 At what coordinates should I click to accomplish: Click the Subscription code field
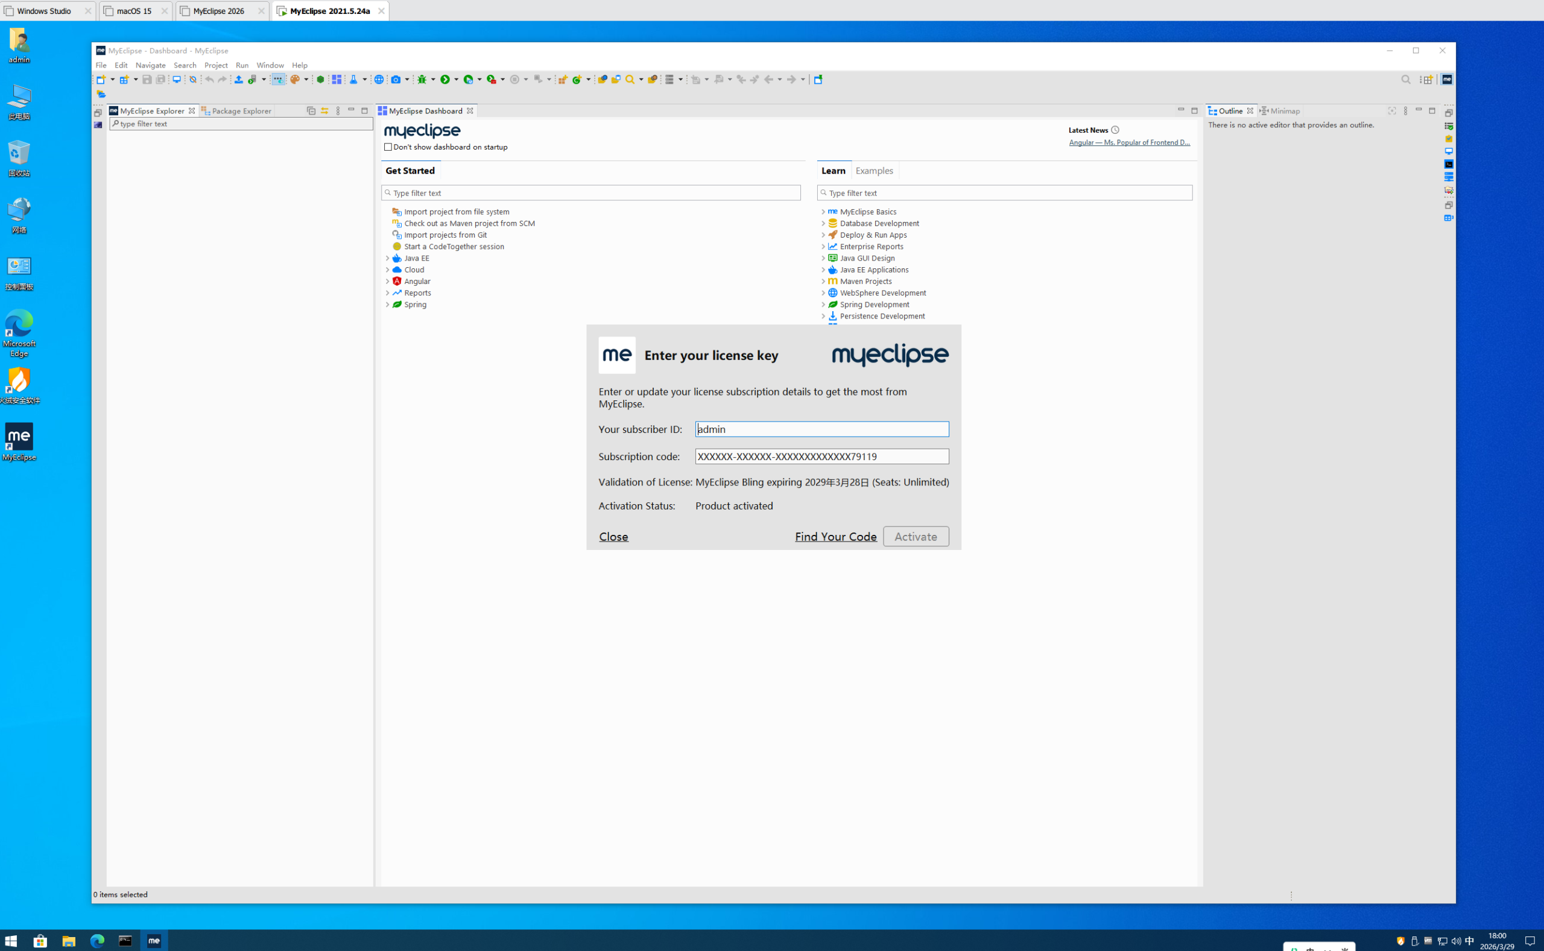pyautogui.click(x=822, y=457)
